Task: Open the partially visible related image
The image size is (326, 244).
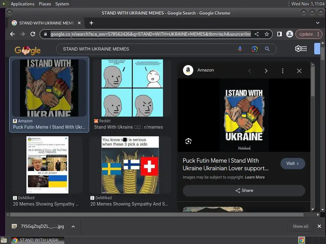Action: tap(213, 209)
